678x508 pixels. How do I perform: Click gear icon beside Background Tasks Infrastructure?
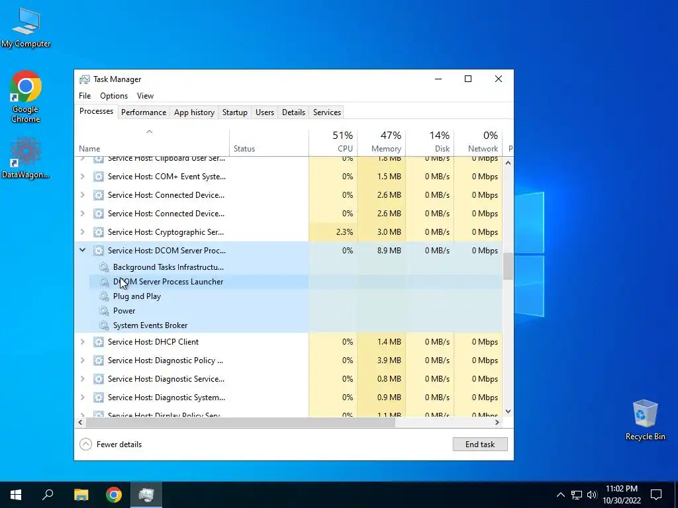click(104, 267)
